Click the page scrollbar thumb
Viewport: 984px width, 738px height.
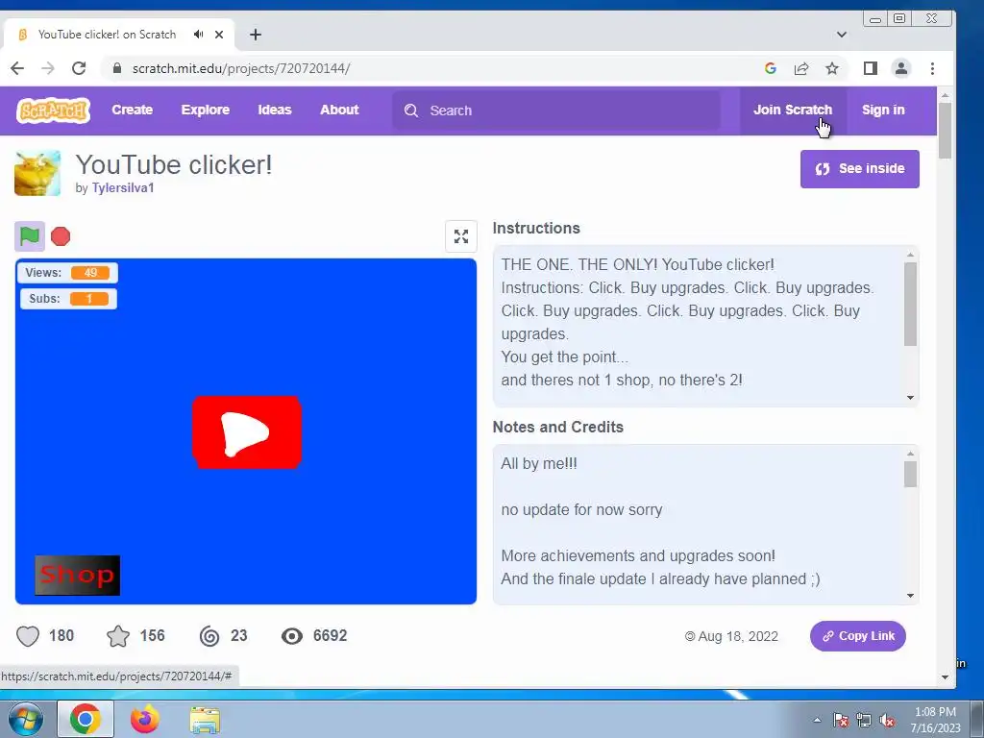pyautogui.click(x=946, y=130)
